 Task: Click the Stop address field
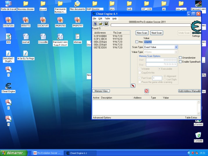[x=161, y=64]
